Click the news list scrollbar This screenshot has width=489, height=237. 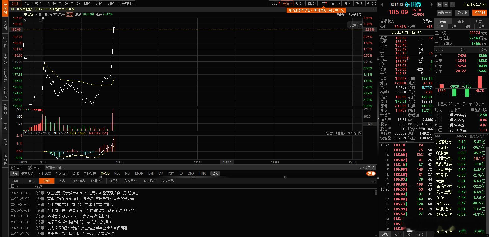click(x=376, y=193)
